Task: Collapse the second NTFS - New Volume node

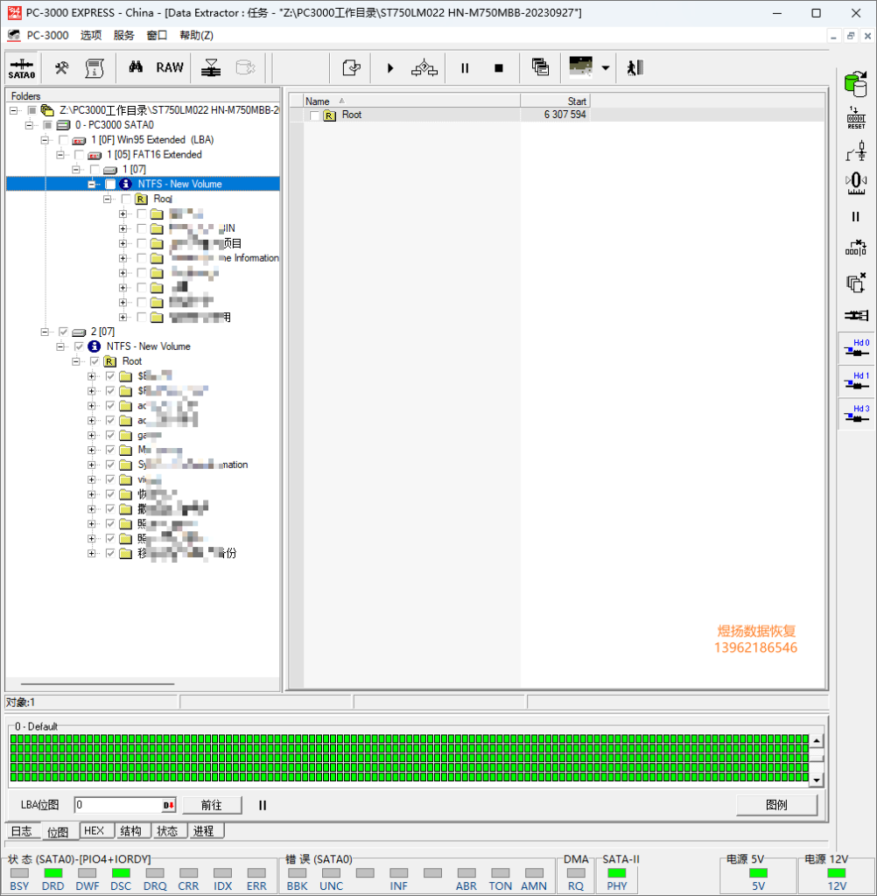Action: coord(60,346)
